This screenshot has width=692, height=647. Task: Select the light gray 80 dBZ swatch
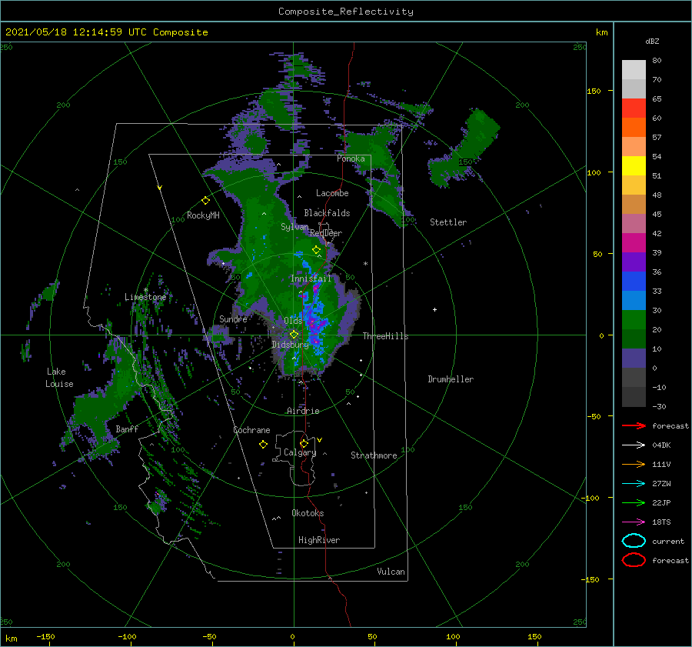click(x=634, y=70)
